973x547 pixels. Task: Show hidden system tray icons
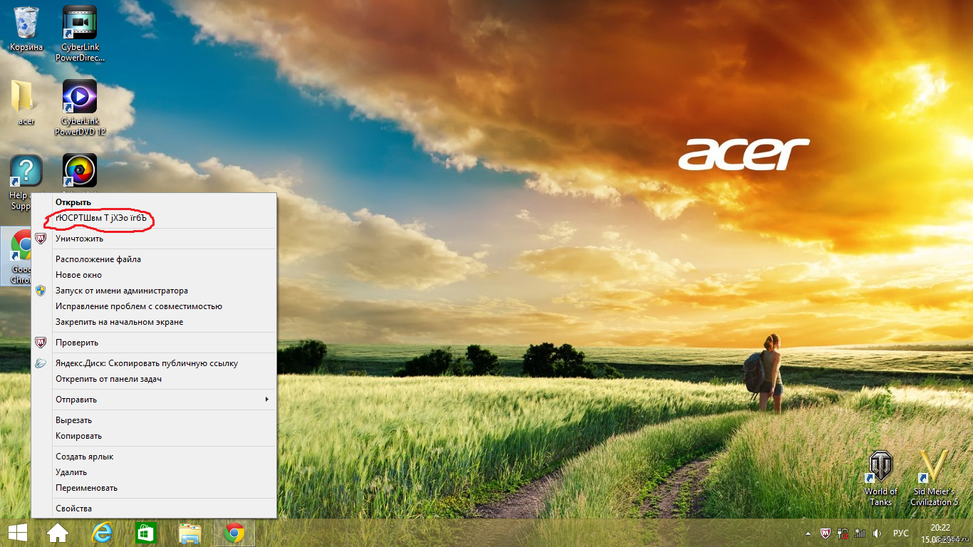pos(808,533)
